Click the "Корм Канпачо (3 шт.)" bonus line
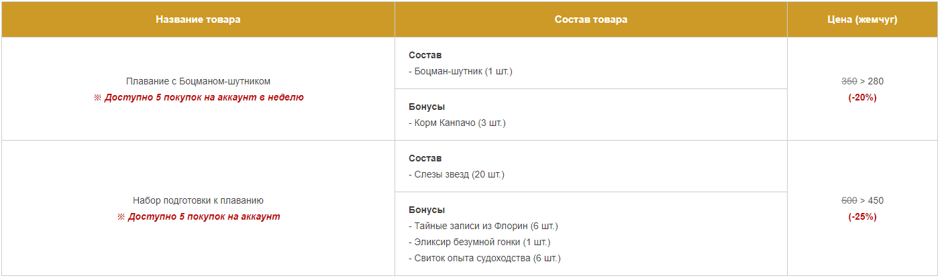 pos(457,123)
